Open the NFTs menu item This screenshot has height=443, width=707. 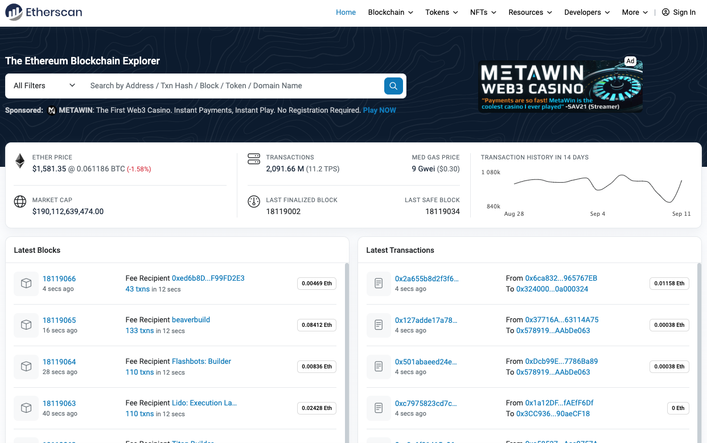coord(483,13)
